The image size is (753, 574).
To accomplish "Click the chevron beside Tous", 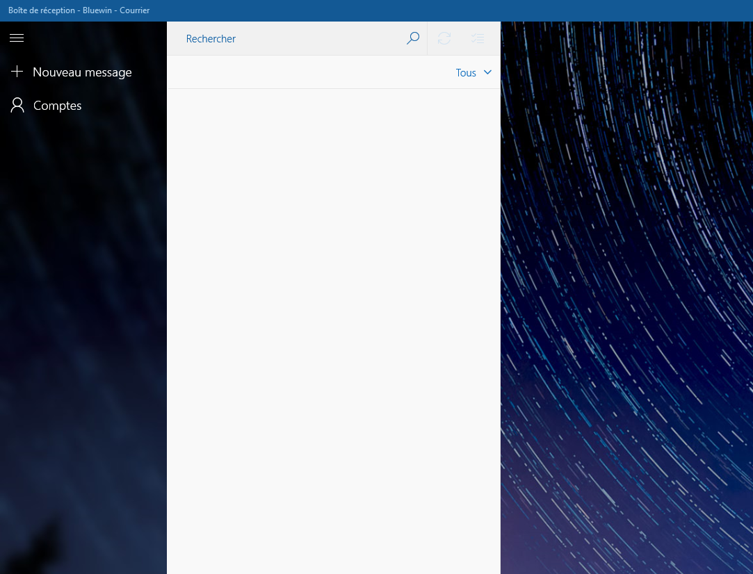I will [487, 72].
